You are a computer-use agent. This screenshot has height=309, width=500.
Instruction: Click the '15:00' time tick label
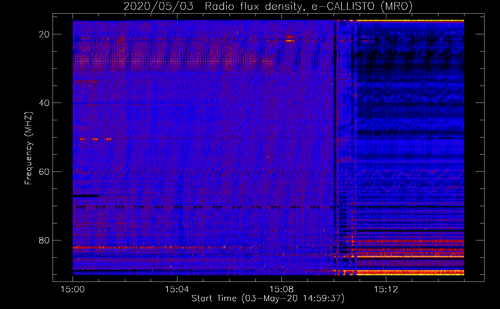point(73,290)
